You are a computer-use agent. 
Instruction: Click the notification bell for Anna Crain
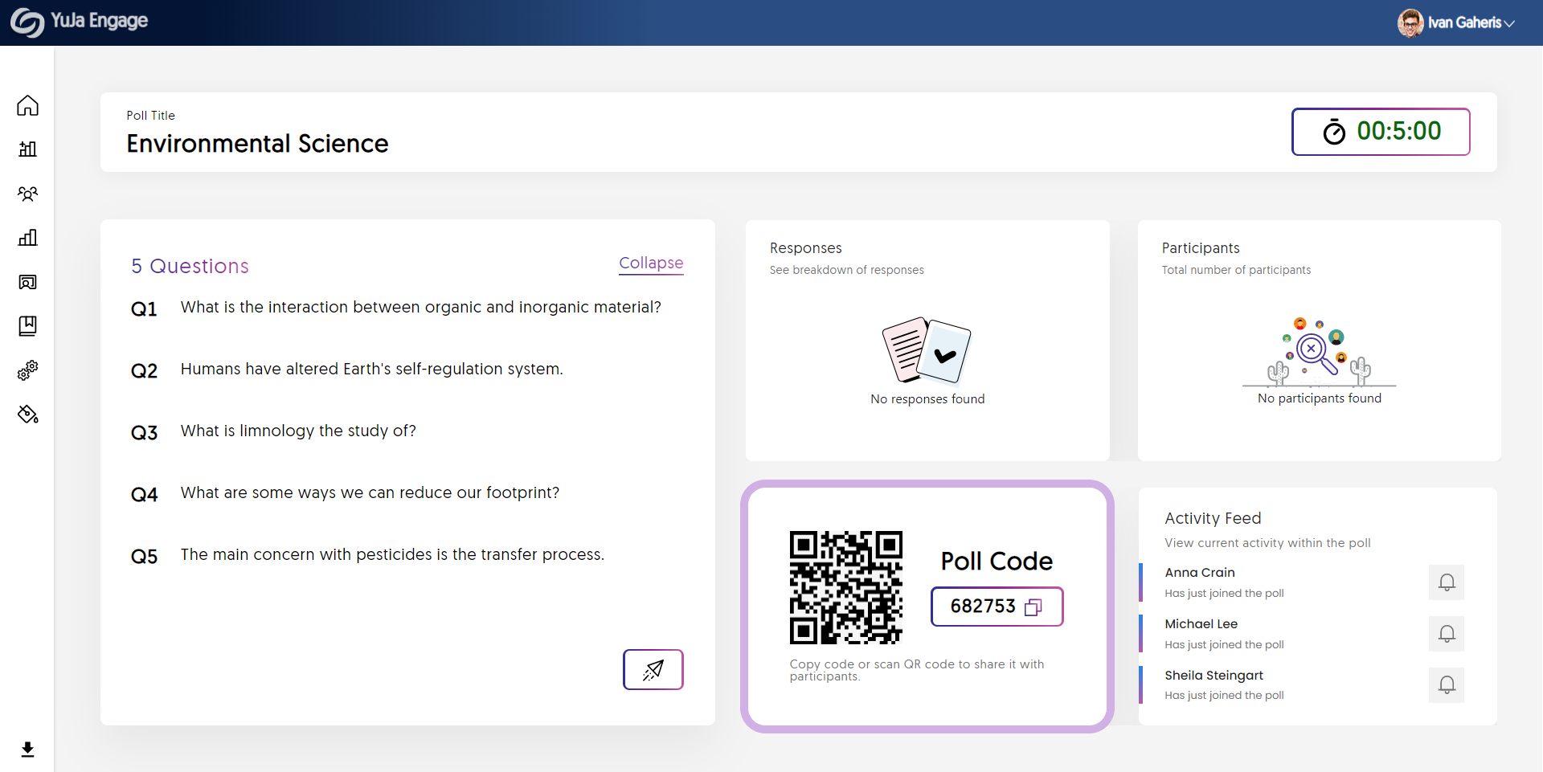point(1447,582)
